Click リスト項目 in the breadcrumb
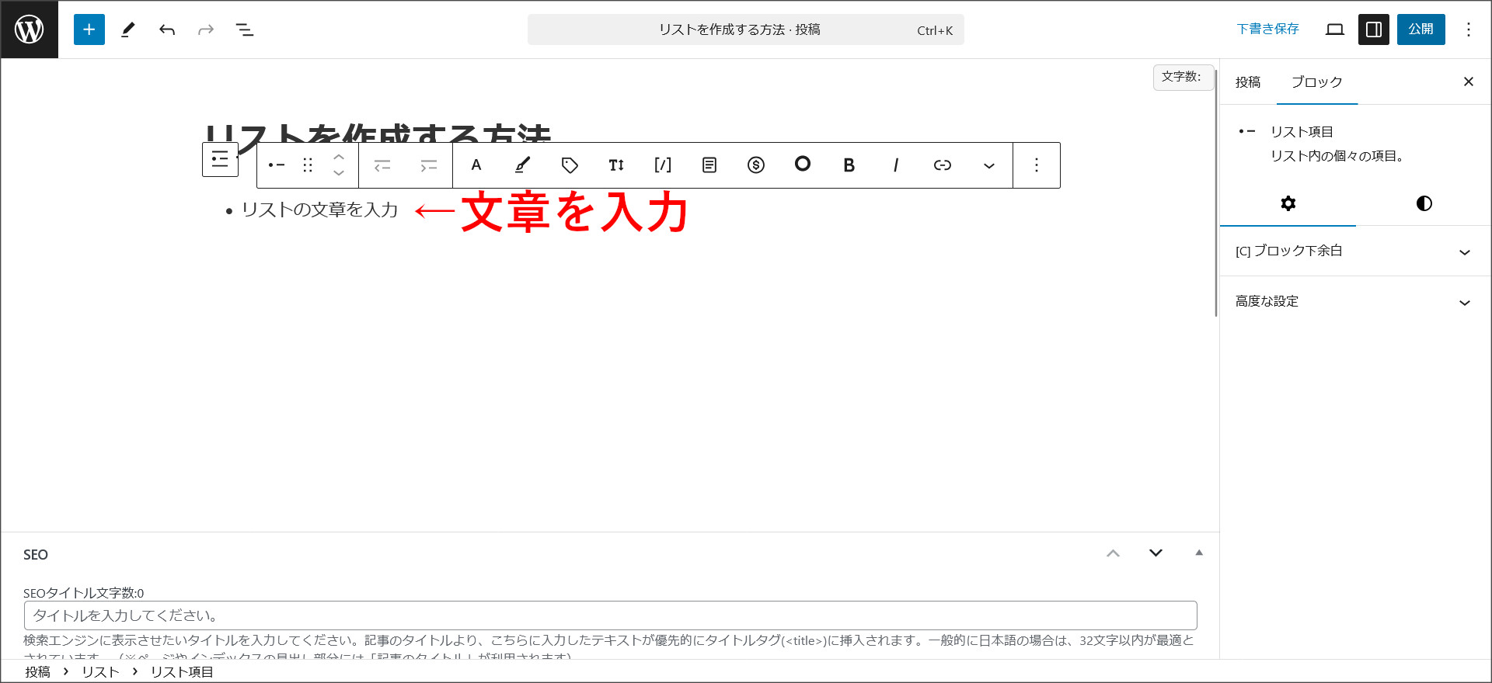The height and width of the screenshot is (683, 1492). tap(182, 672)
